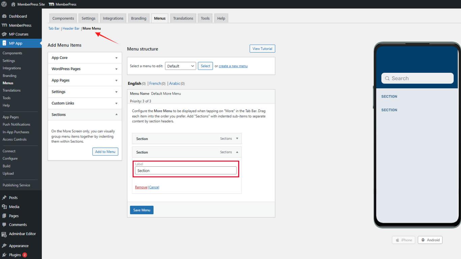Switch preview to Android
Screen dimensions: 461x259
430,240
